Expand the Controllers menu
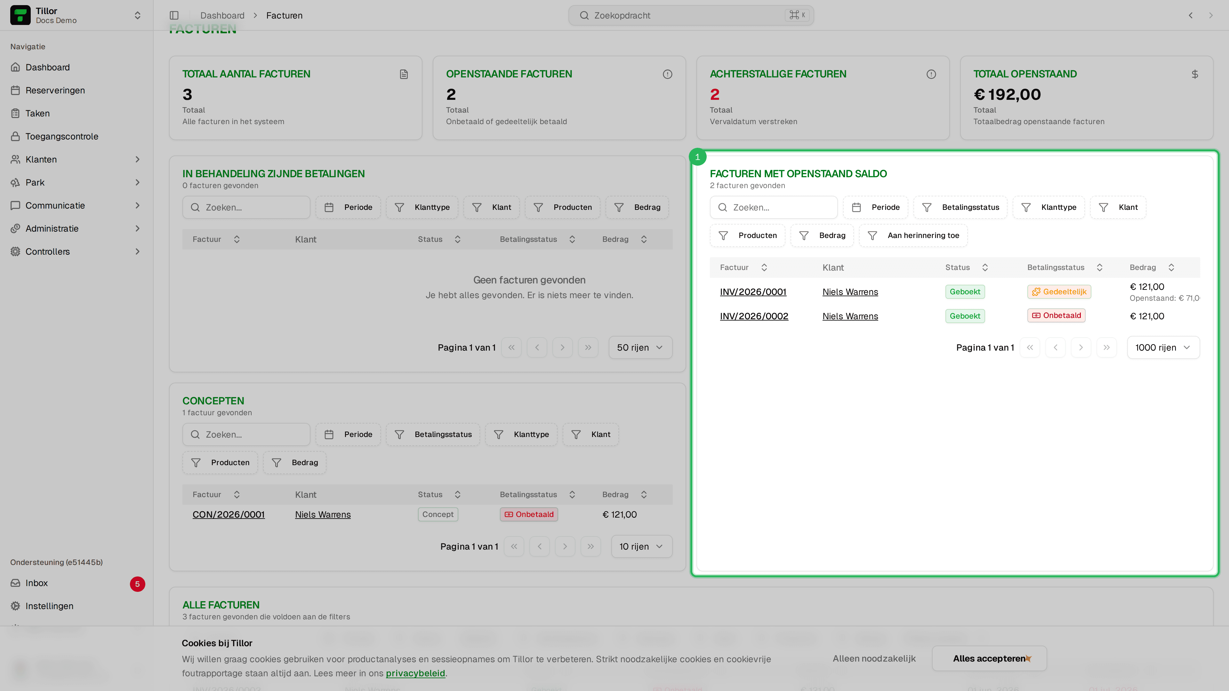Screen dimensions: 1229x691 [x=76, y=251]
